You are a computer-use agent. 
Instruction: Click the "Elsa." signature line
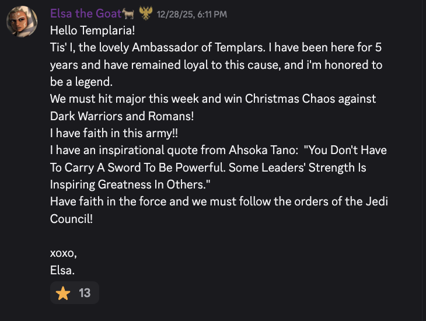point(62,270)
